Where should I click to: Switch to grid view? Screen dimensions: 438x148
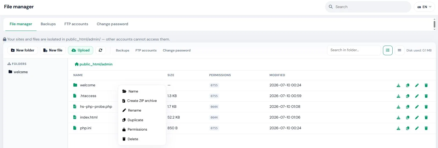[x=399, y=50]
